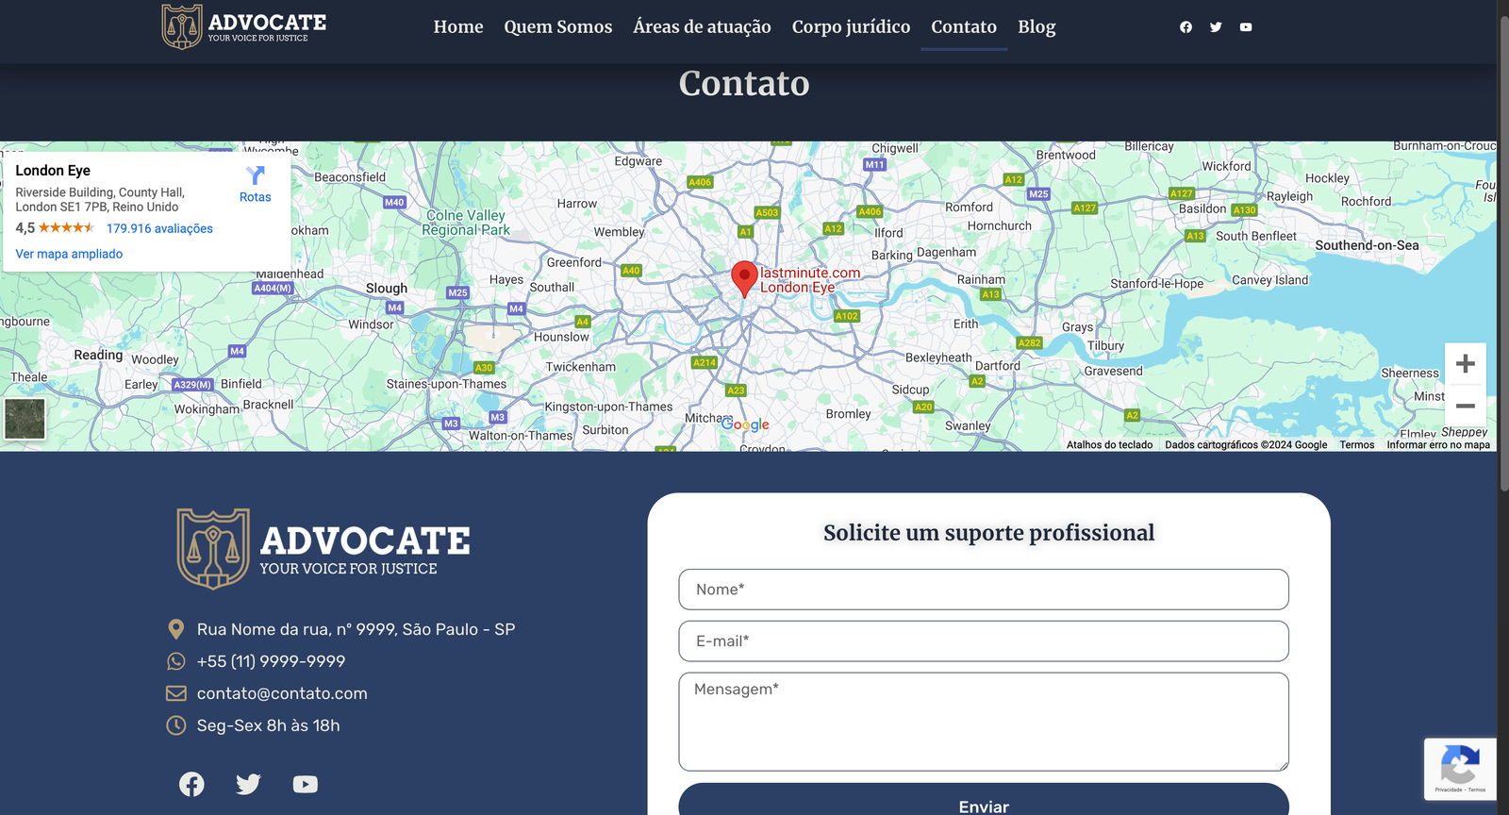Image resolution: width=1509 pixels, height=815 pixels.
Task: Click the reCAPTCHA badge
Action: [1460, 769]
